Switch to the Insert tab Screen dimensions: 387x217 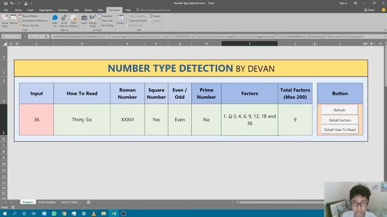tap(30, 10)
